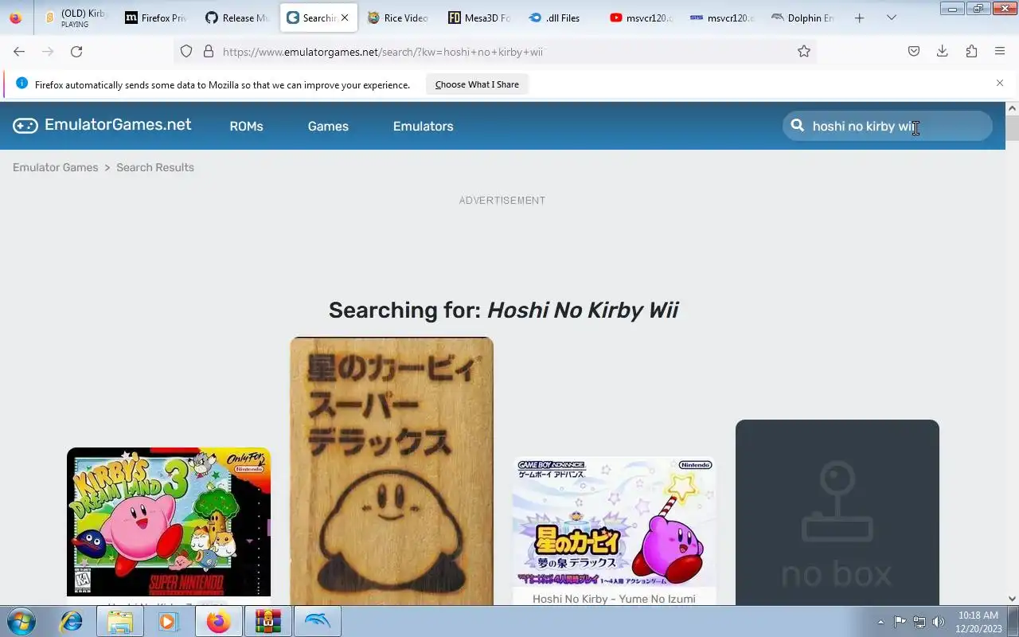The height and width of the screenshot is (637, 1019).
Task: Follow the Emulator Games breadcrumb link
Action: pyautogui.click(x=55, y=167)
